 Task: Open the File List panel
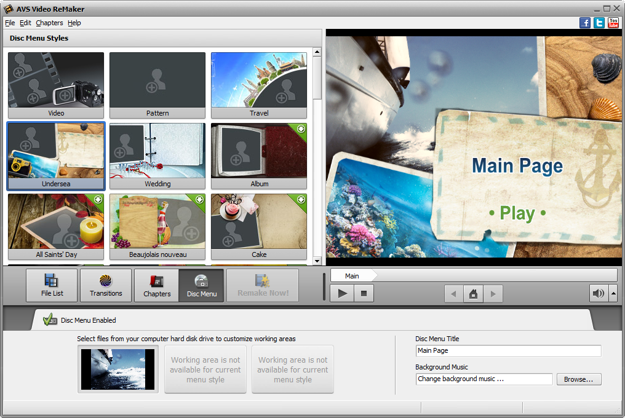coord(52,285)
